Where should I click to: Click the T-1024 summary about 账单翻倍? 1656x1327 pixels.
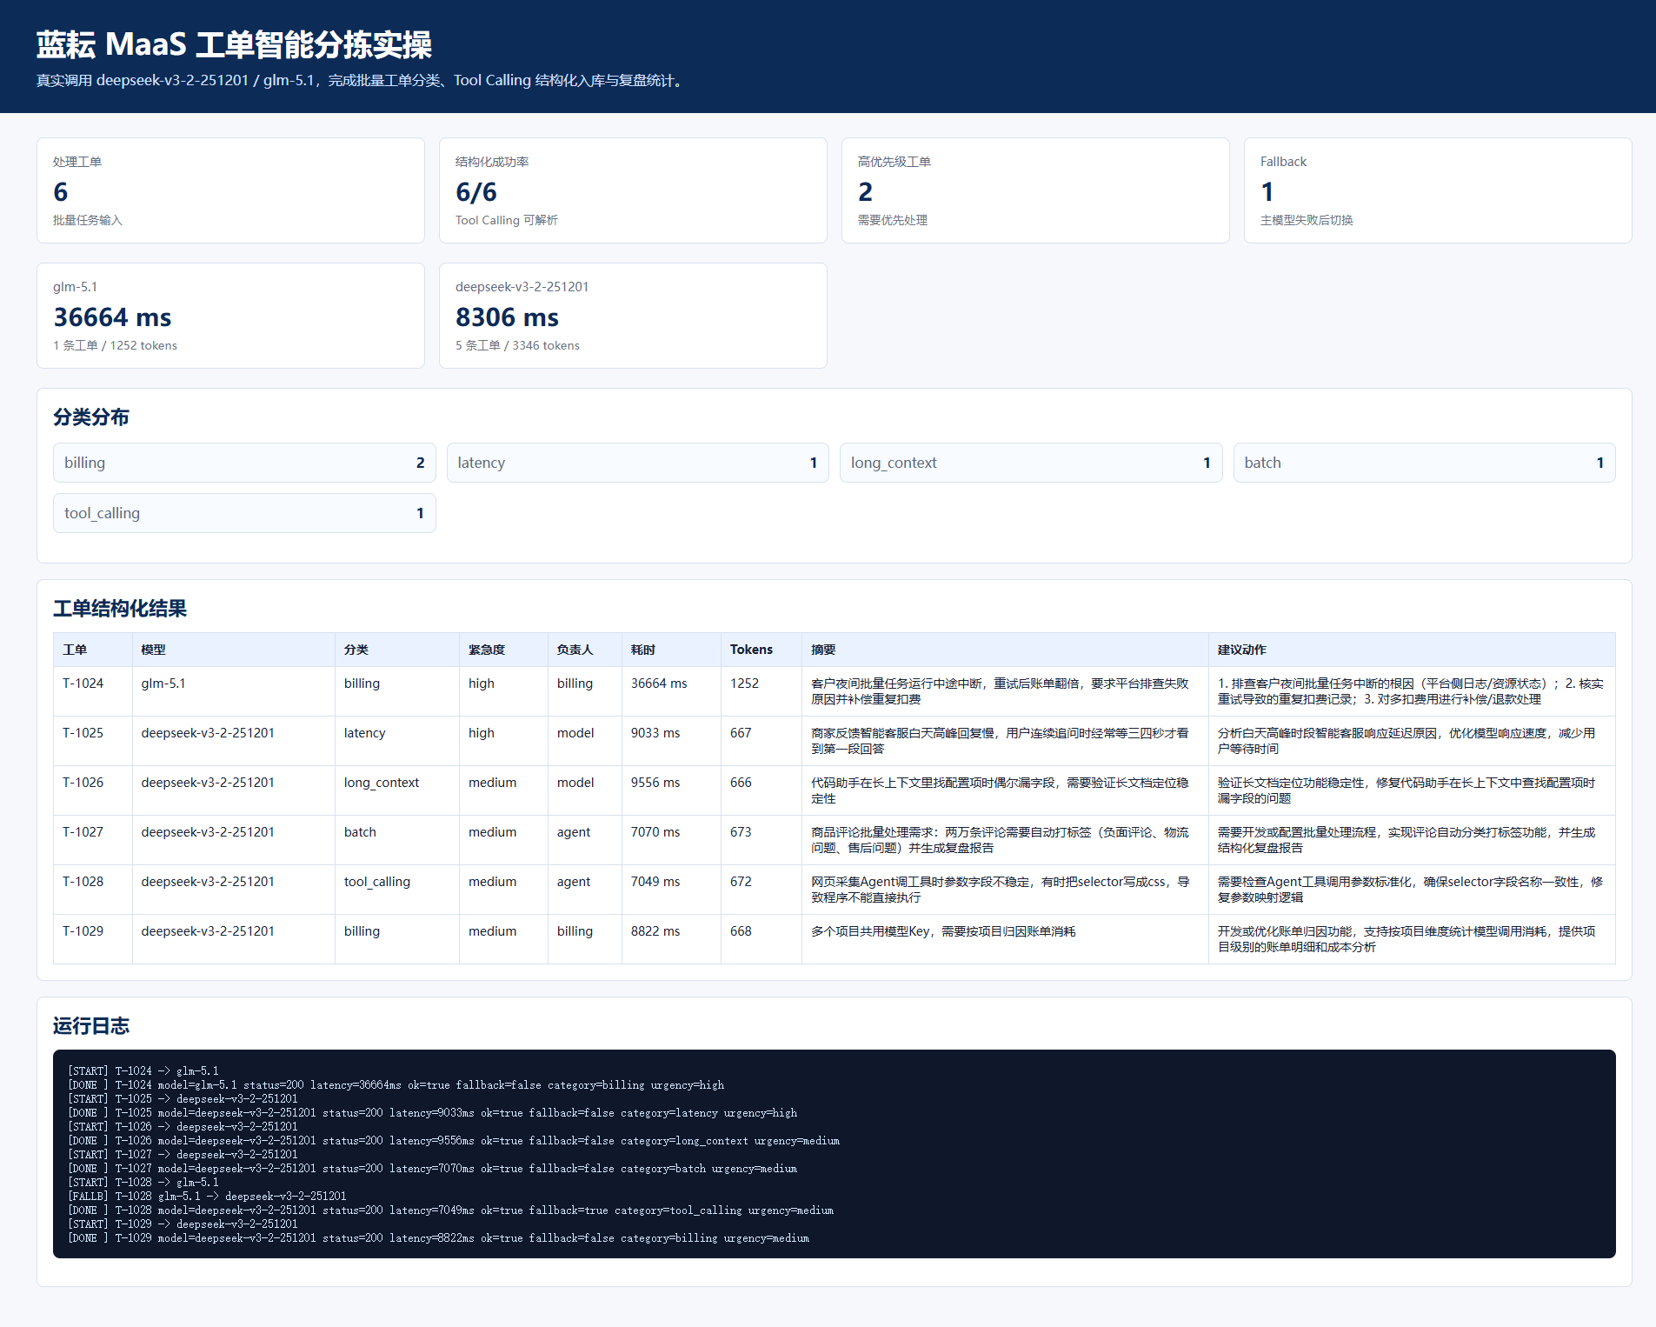(x=1005, y=691)
